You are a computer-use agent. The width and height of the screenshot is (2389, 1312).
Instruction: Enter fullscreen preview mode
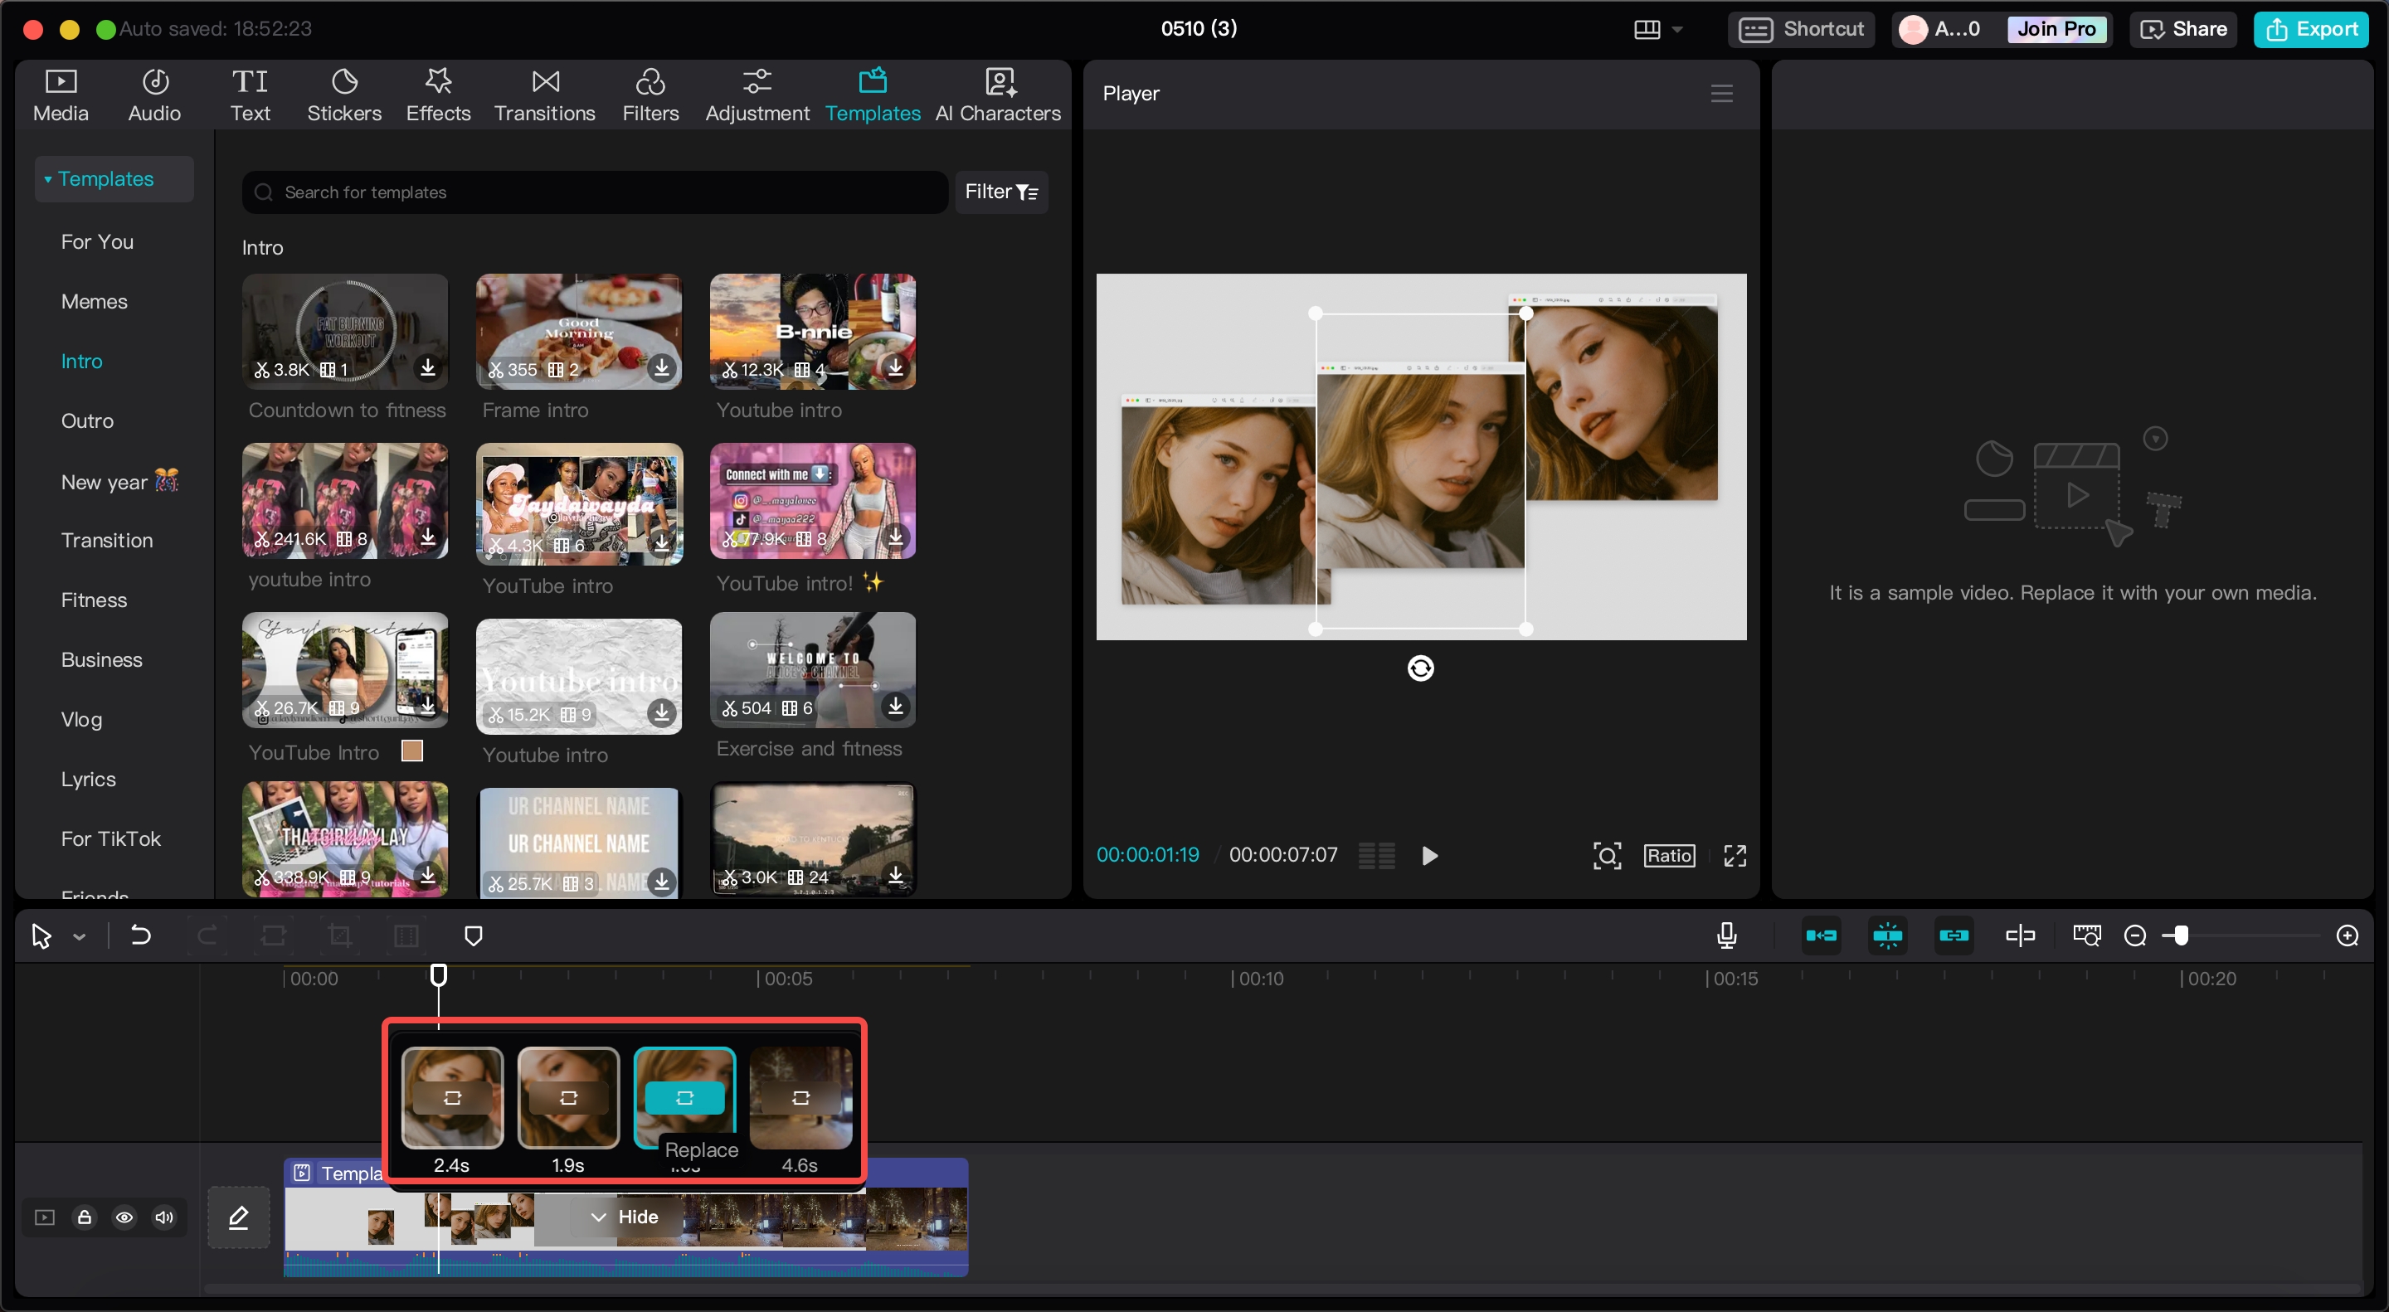tap(1735, 855)
